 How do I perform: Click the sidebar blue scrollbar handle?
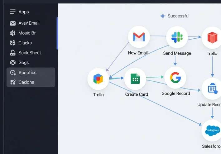pos(57,33)
